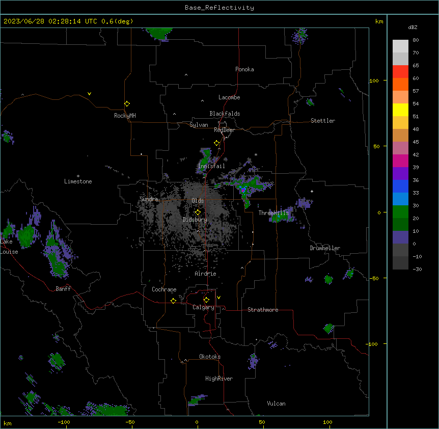Click the Cochrane label
The height and width of the screenshot is (429, 439).
click(164, 289)
